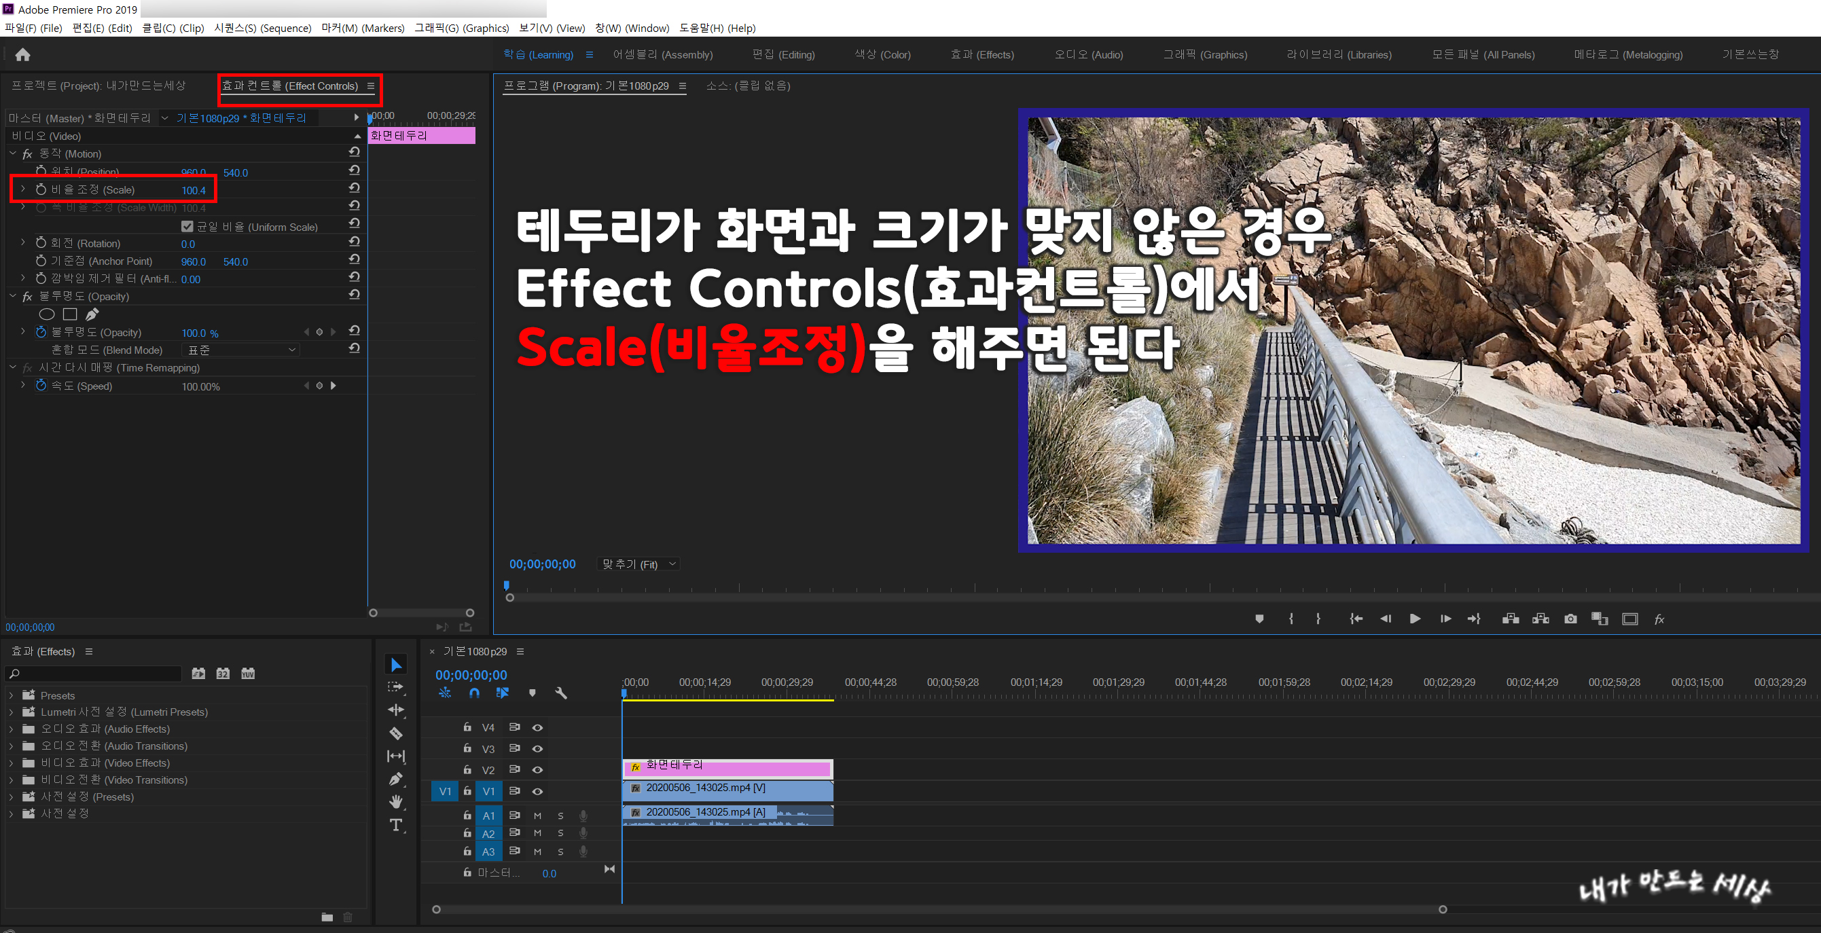Open the Blend Mode dropdown

click(x=241, y=350)
